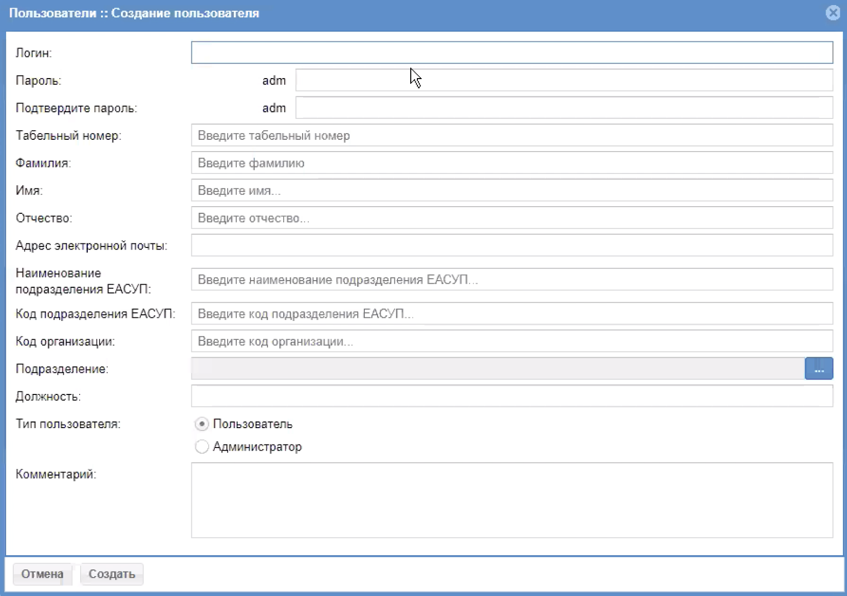Focus the Должность input field
847x596 pixels.
pos(512,396)
